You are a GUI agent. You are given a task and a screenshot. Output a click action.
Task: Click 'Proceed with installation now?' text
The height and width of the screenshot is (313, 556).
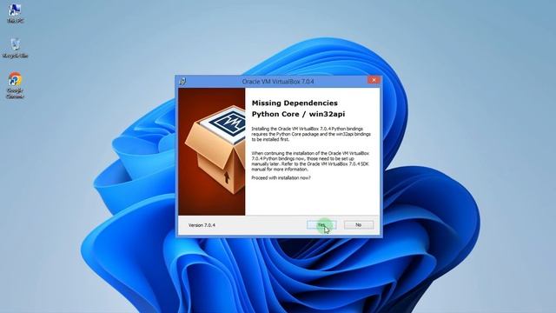(281, 177)
